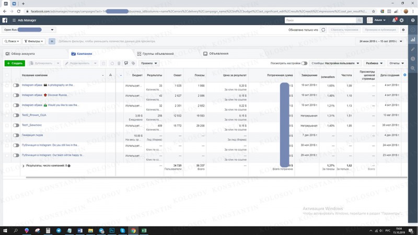The height and width of the screenshot is (235, 418).
Task: Open the Разбивка breakdown dropdown
Action: [x=374, y=63]
